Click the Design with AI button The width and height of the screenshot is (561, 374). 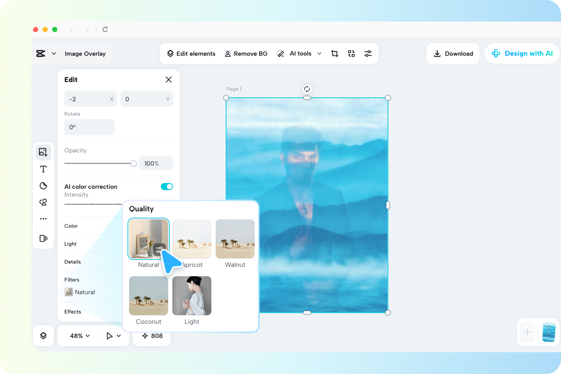(x=522, y=53)
